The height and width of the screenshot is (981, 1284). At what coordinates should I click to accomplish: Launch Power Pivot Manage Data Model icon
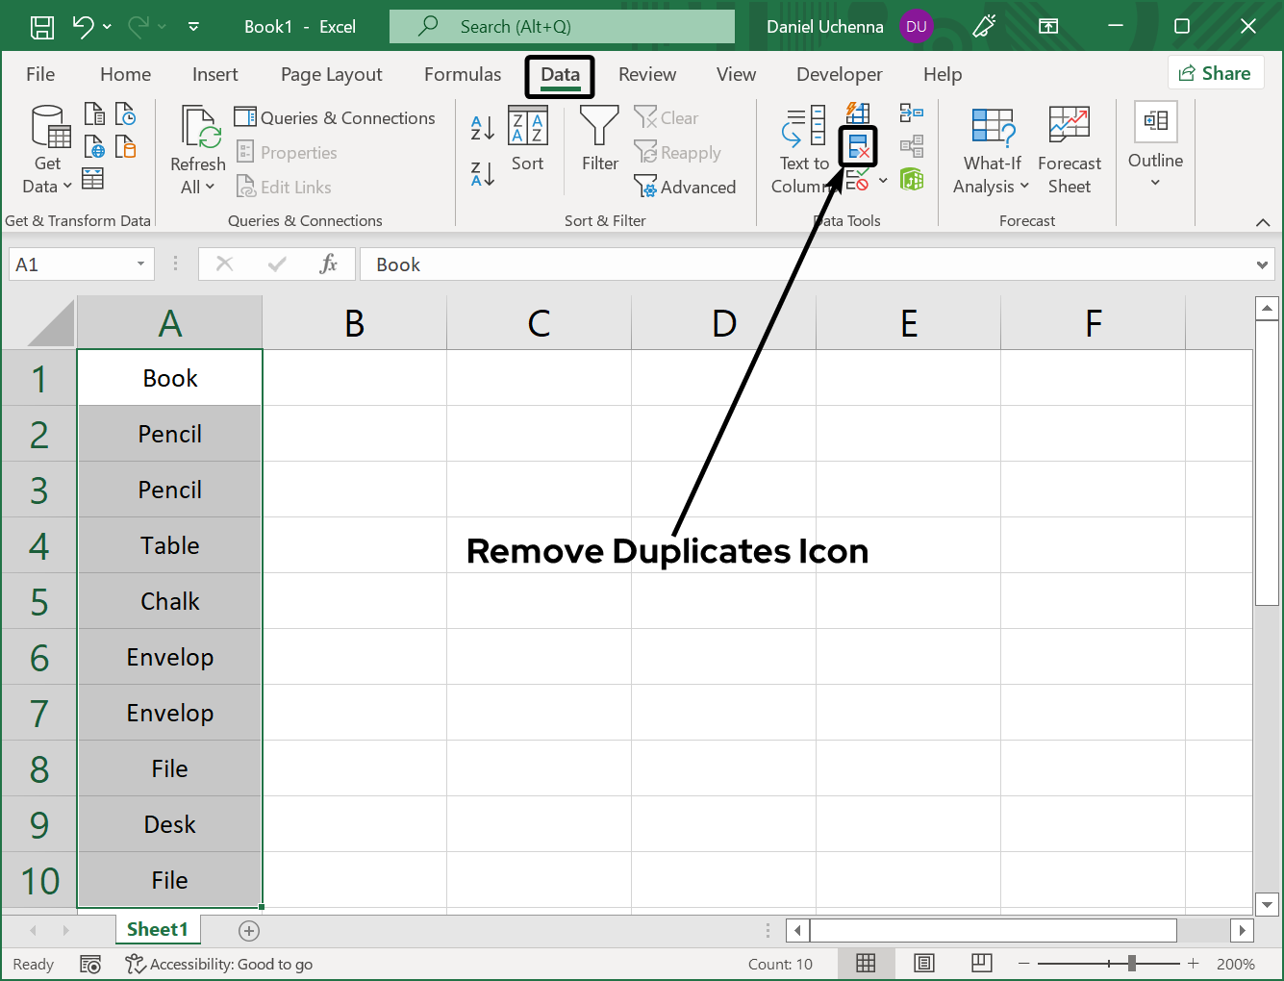pos(912,179)
